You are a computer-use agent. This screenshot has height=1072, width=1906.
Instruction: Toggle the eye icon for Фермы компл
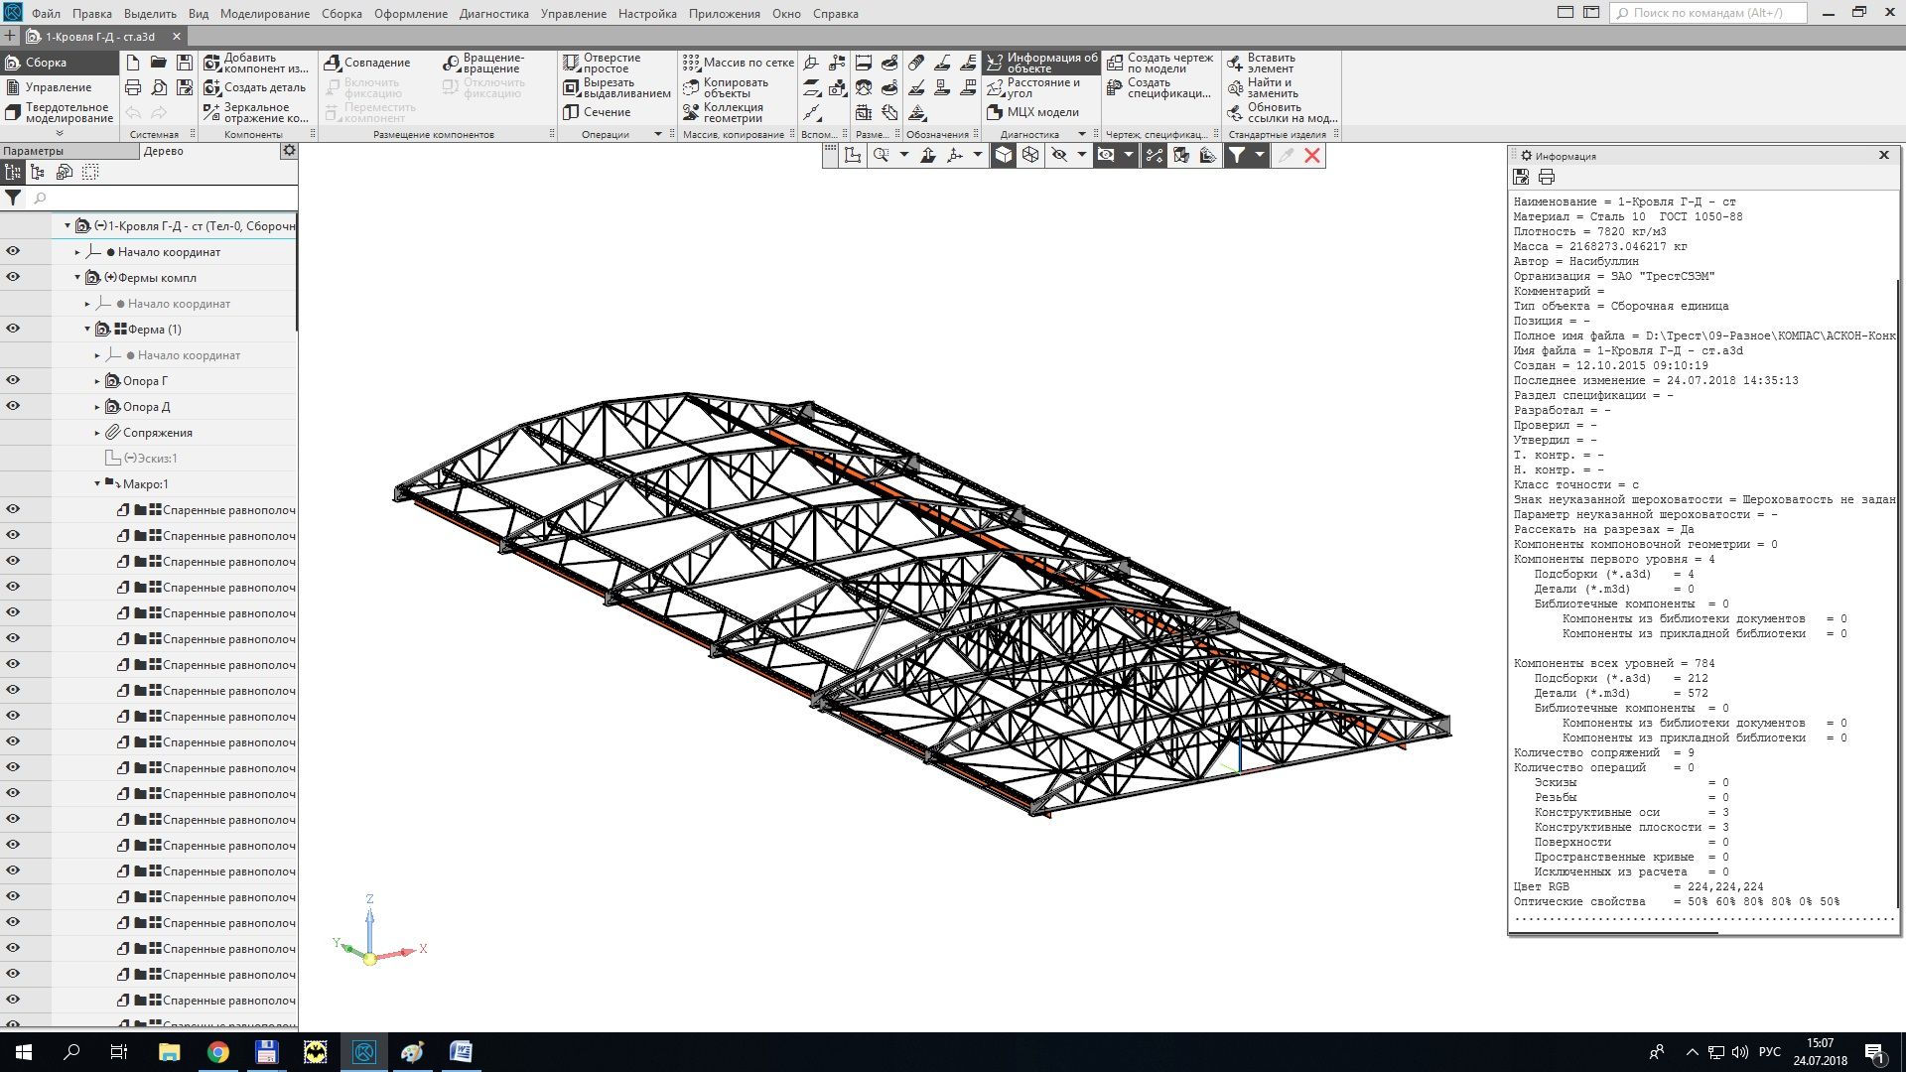pyautogui.click(x=13, y=277)
